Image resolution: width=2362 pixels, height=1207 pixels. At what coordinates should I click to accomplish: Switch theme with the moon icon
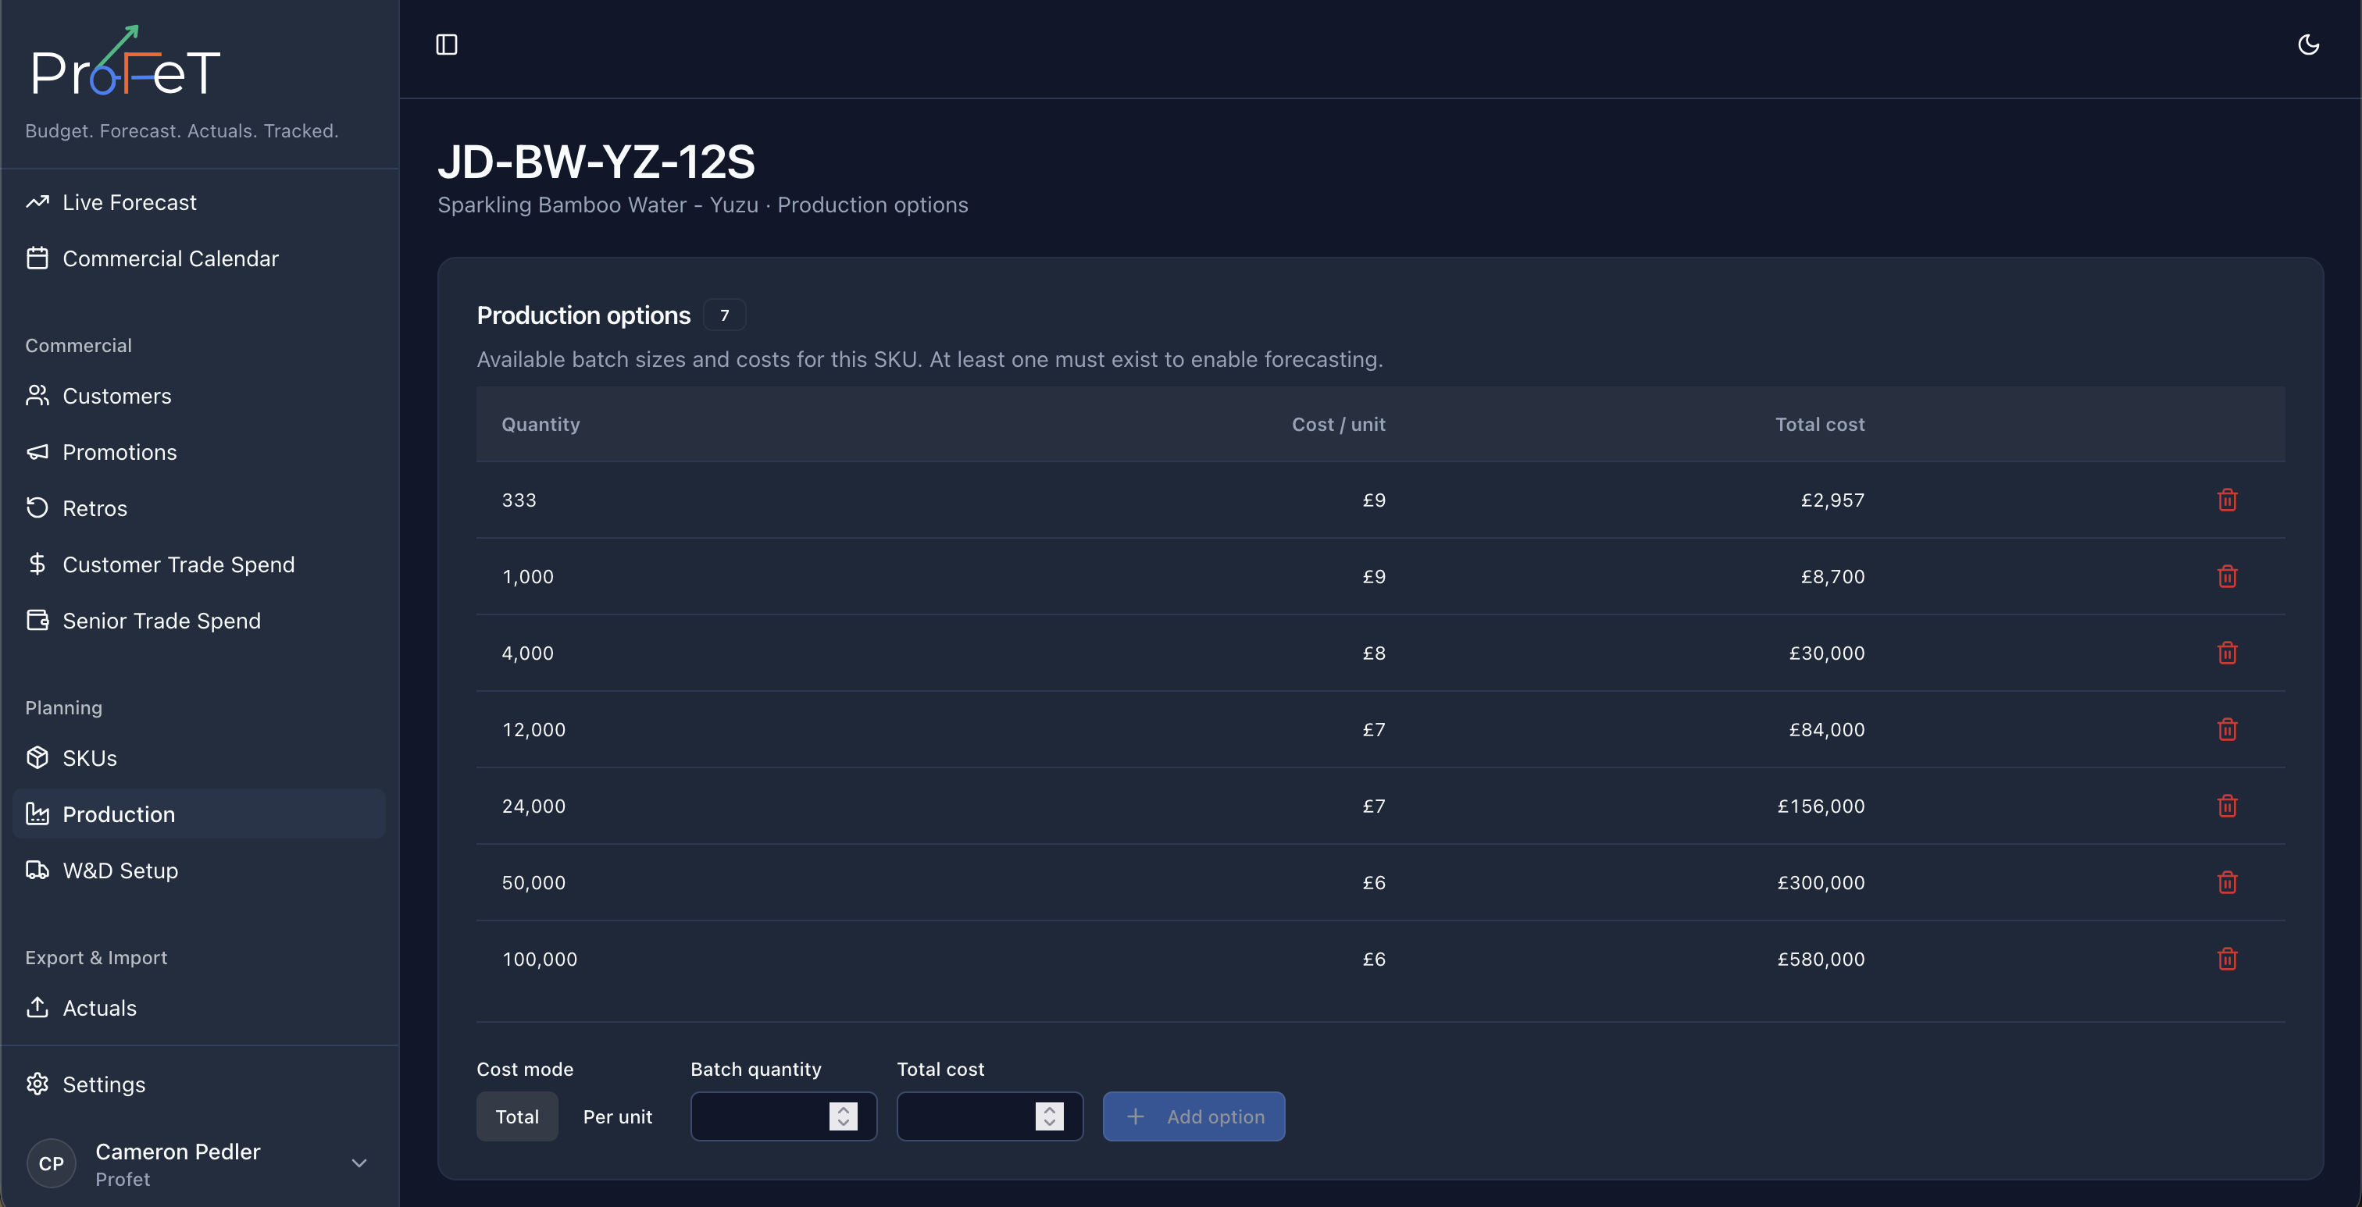pyautogui.click(x=2308, y=45)
